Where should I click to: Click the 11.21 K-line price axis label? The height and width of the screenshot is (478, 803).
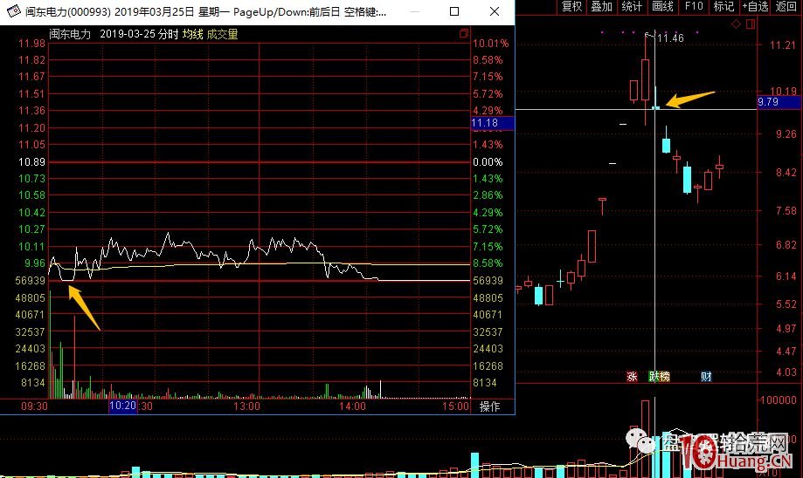click(x=783, y=45)
